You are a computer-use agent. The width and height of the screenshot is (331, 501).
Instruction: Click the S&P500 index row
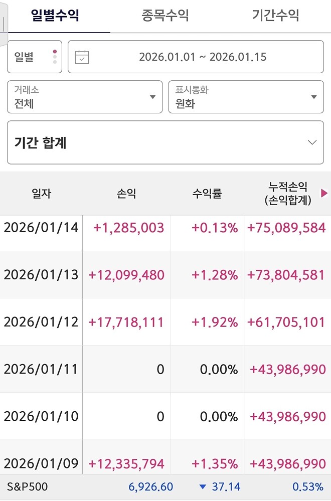(165, 486)
